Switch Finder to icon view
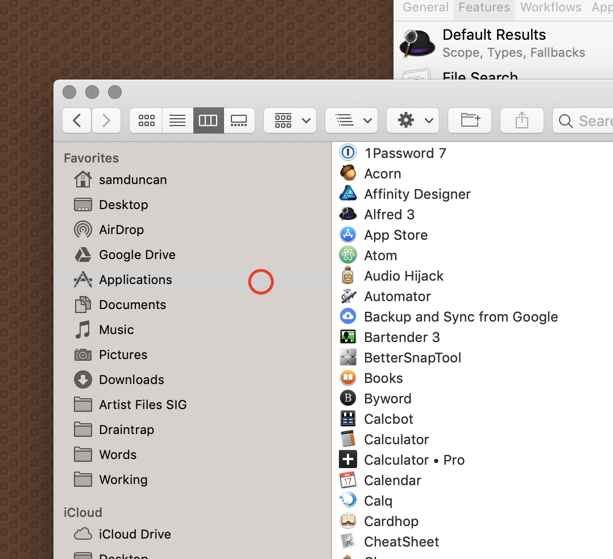This screenshot has width=613, height=559. pos(146,120)
